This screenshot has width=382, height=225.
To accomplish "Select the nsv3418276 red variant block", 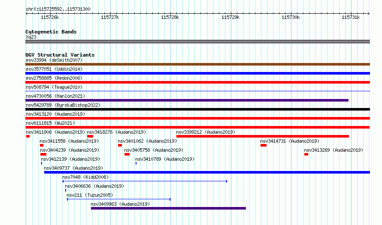I will (x=90, y=136).
